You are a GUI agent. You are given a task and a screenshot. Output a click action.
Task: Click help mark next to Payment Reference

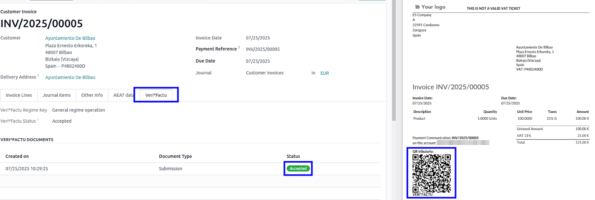point(239,48)
